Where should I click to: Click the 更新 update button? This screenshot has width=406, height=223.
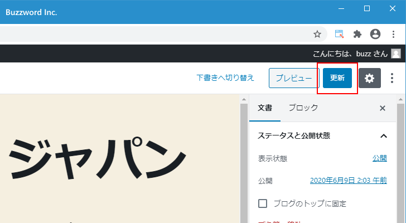point(337,78)
